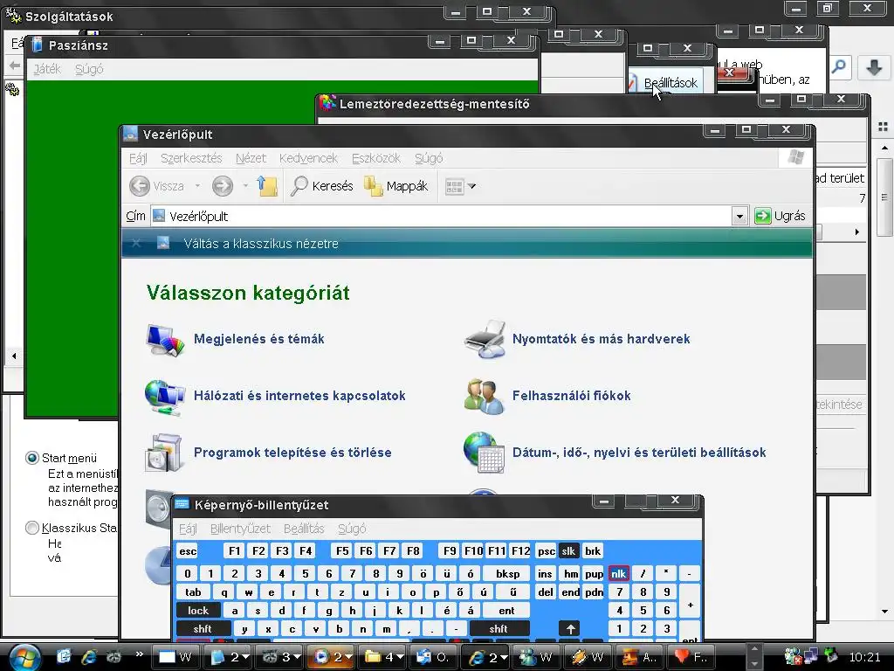
Task: Click the green Ugrás go arrow
Action: [x=762, y=216]
